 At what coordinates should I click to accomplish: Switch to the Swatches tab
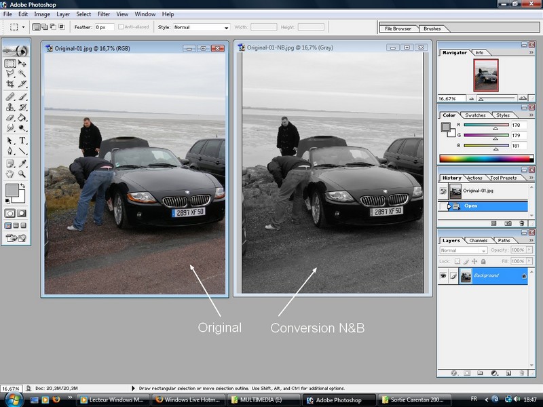click(475, 115)
